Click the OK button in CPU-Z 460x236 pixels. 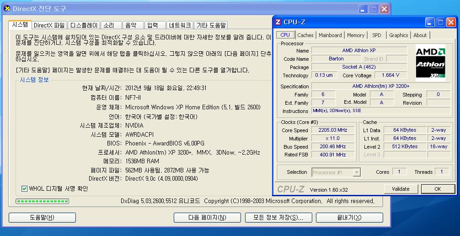438,189
